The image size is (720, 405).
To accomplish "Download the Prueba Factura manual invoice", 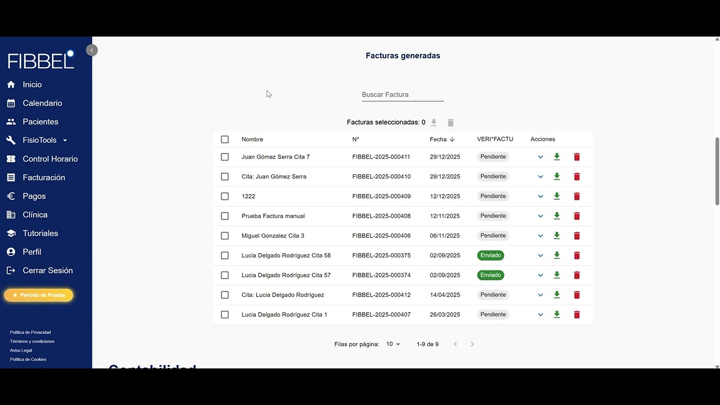I will tap(557, 216).
